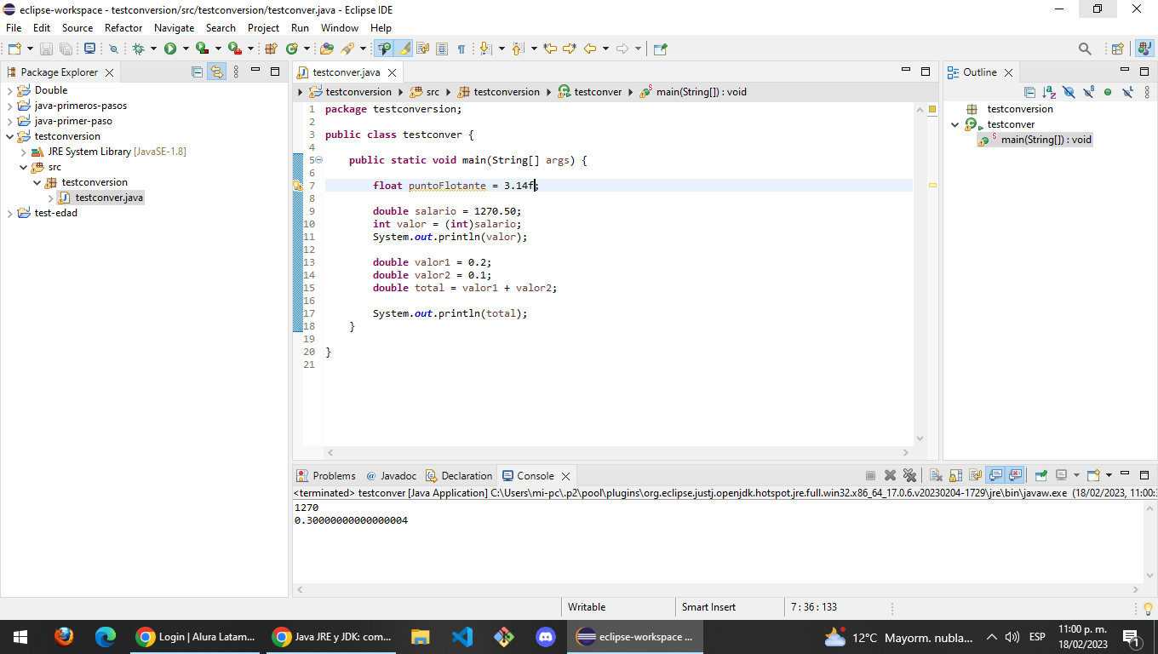Switch to the Problems tab

tap(326, 476)
